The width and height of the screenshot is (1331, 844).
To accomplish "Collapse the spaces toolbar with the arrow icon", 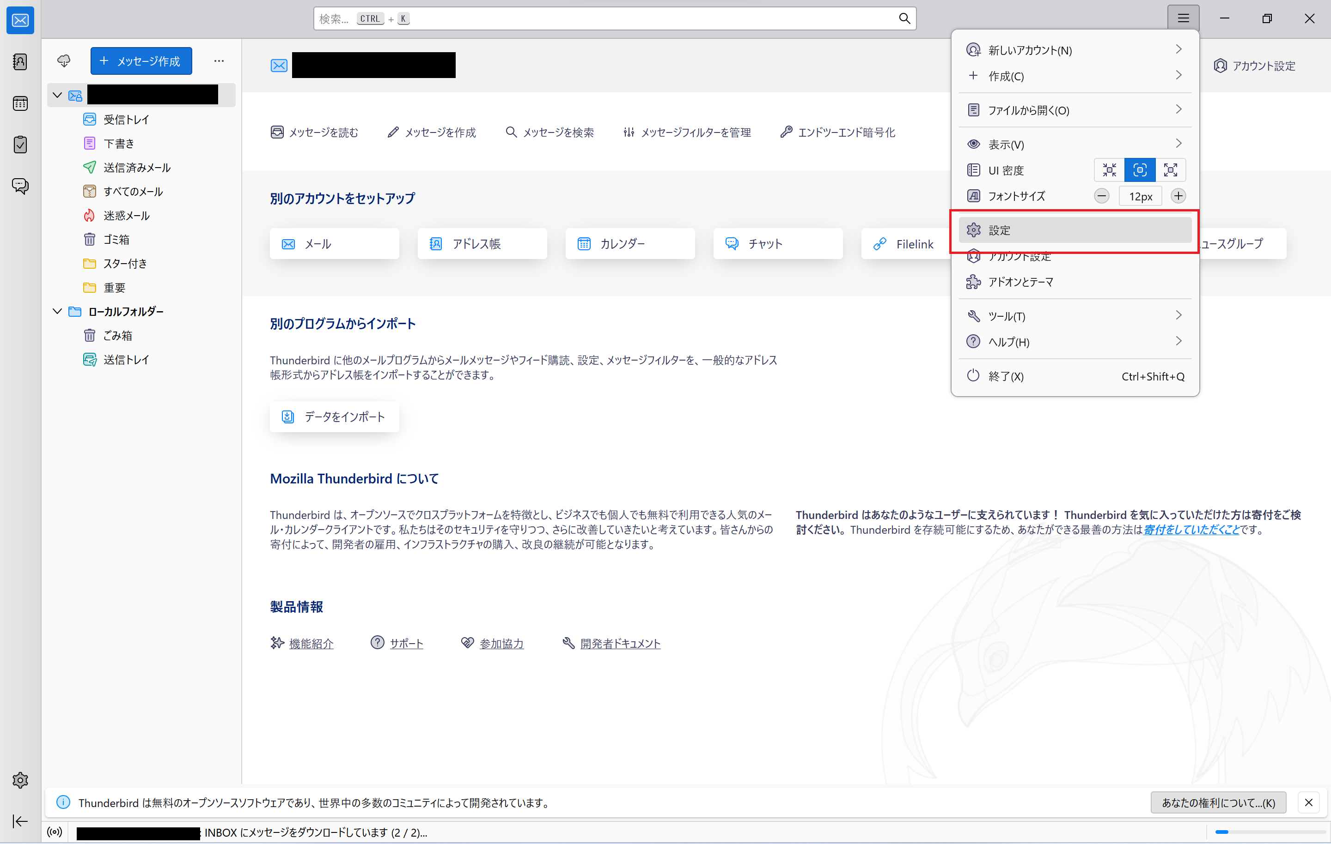I will click(20, 821).
